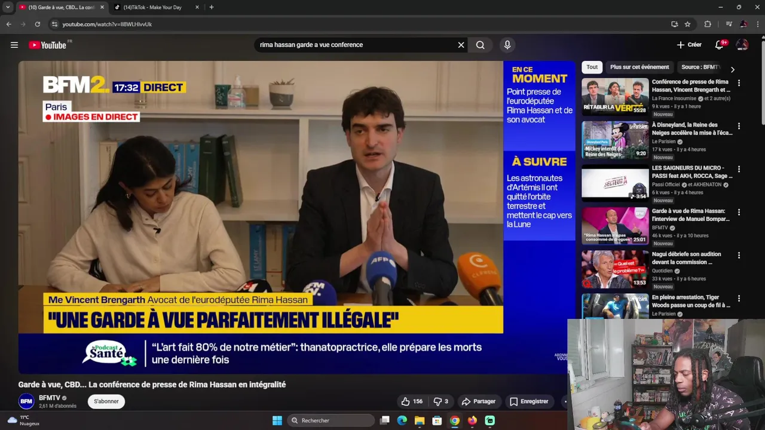Viewport: 765px width, 430px height.
Task: Open the tab search dropdown arrow
Action: tap(8, 7)
